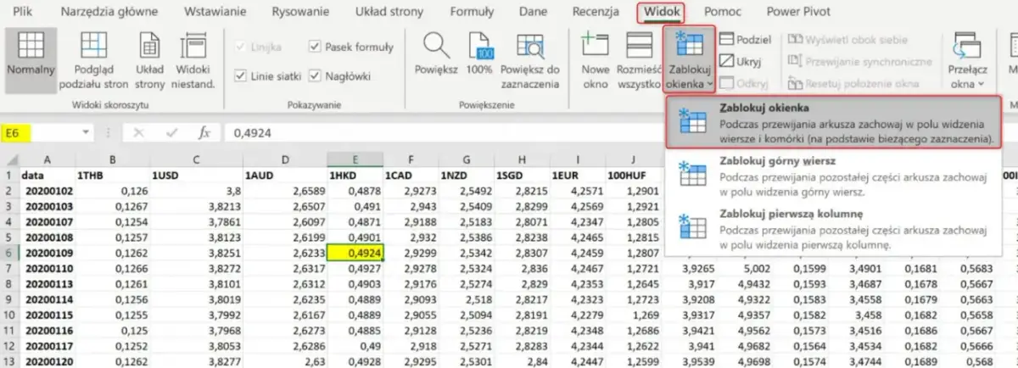Open the Formuły ribbon tab
The image size is (1018, 368).
point(472,12)
